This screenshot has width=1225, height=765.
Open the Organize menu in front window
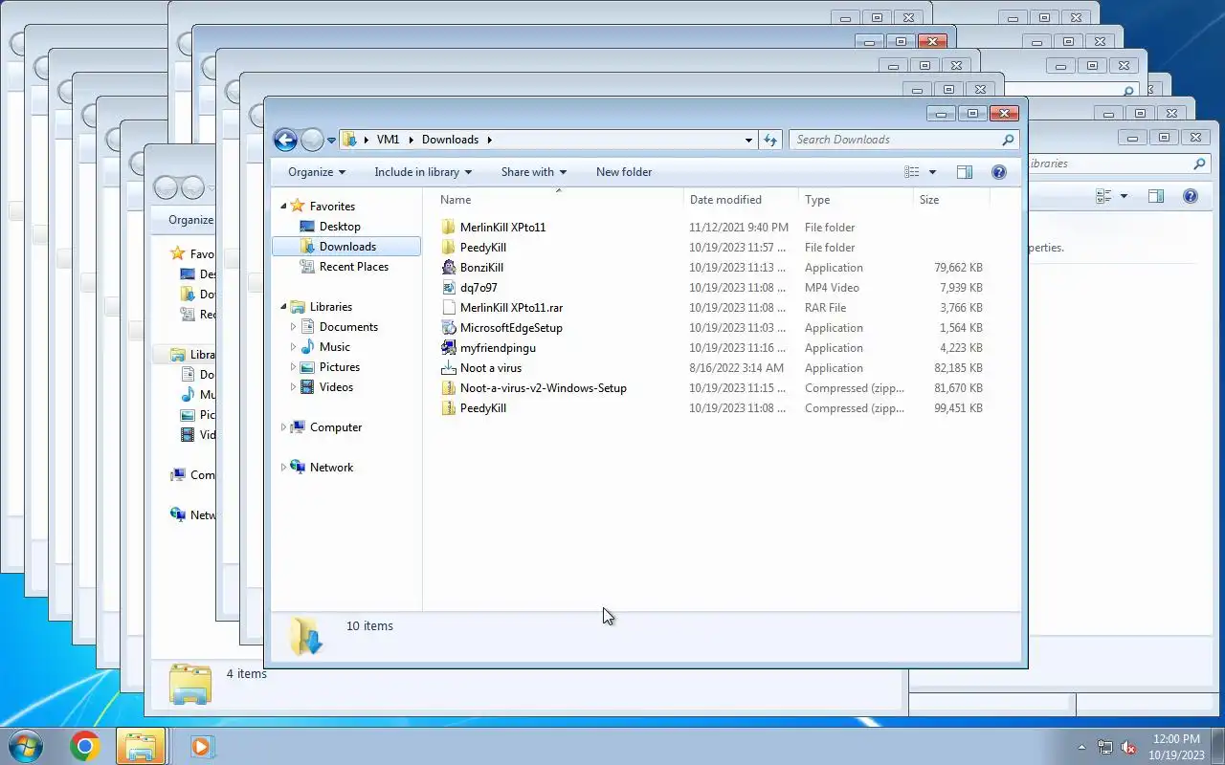click(x=317, y=172)
